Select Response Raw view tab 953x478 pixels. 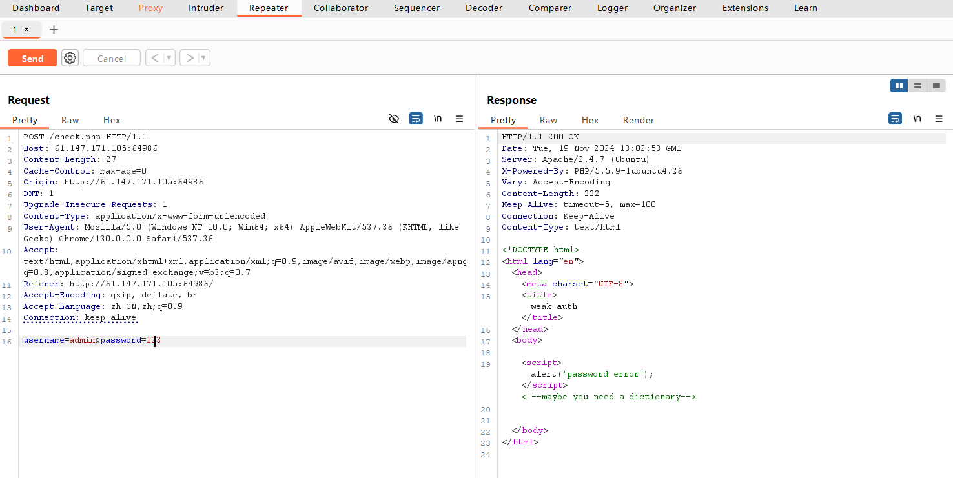click(549, 120)
